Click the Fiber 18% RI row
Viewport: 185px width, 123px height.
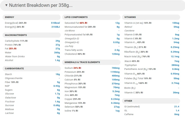point(32,82)
